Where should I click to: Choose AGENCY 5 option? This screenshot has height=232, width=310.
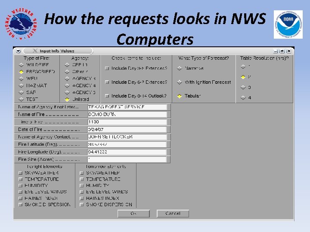click(67, 92)
